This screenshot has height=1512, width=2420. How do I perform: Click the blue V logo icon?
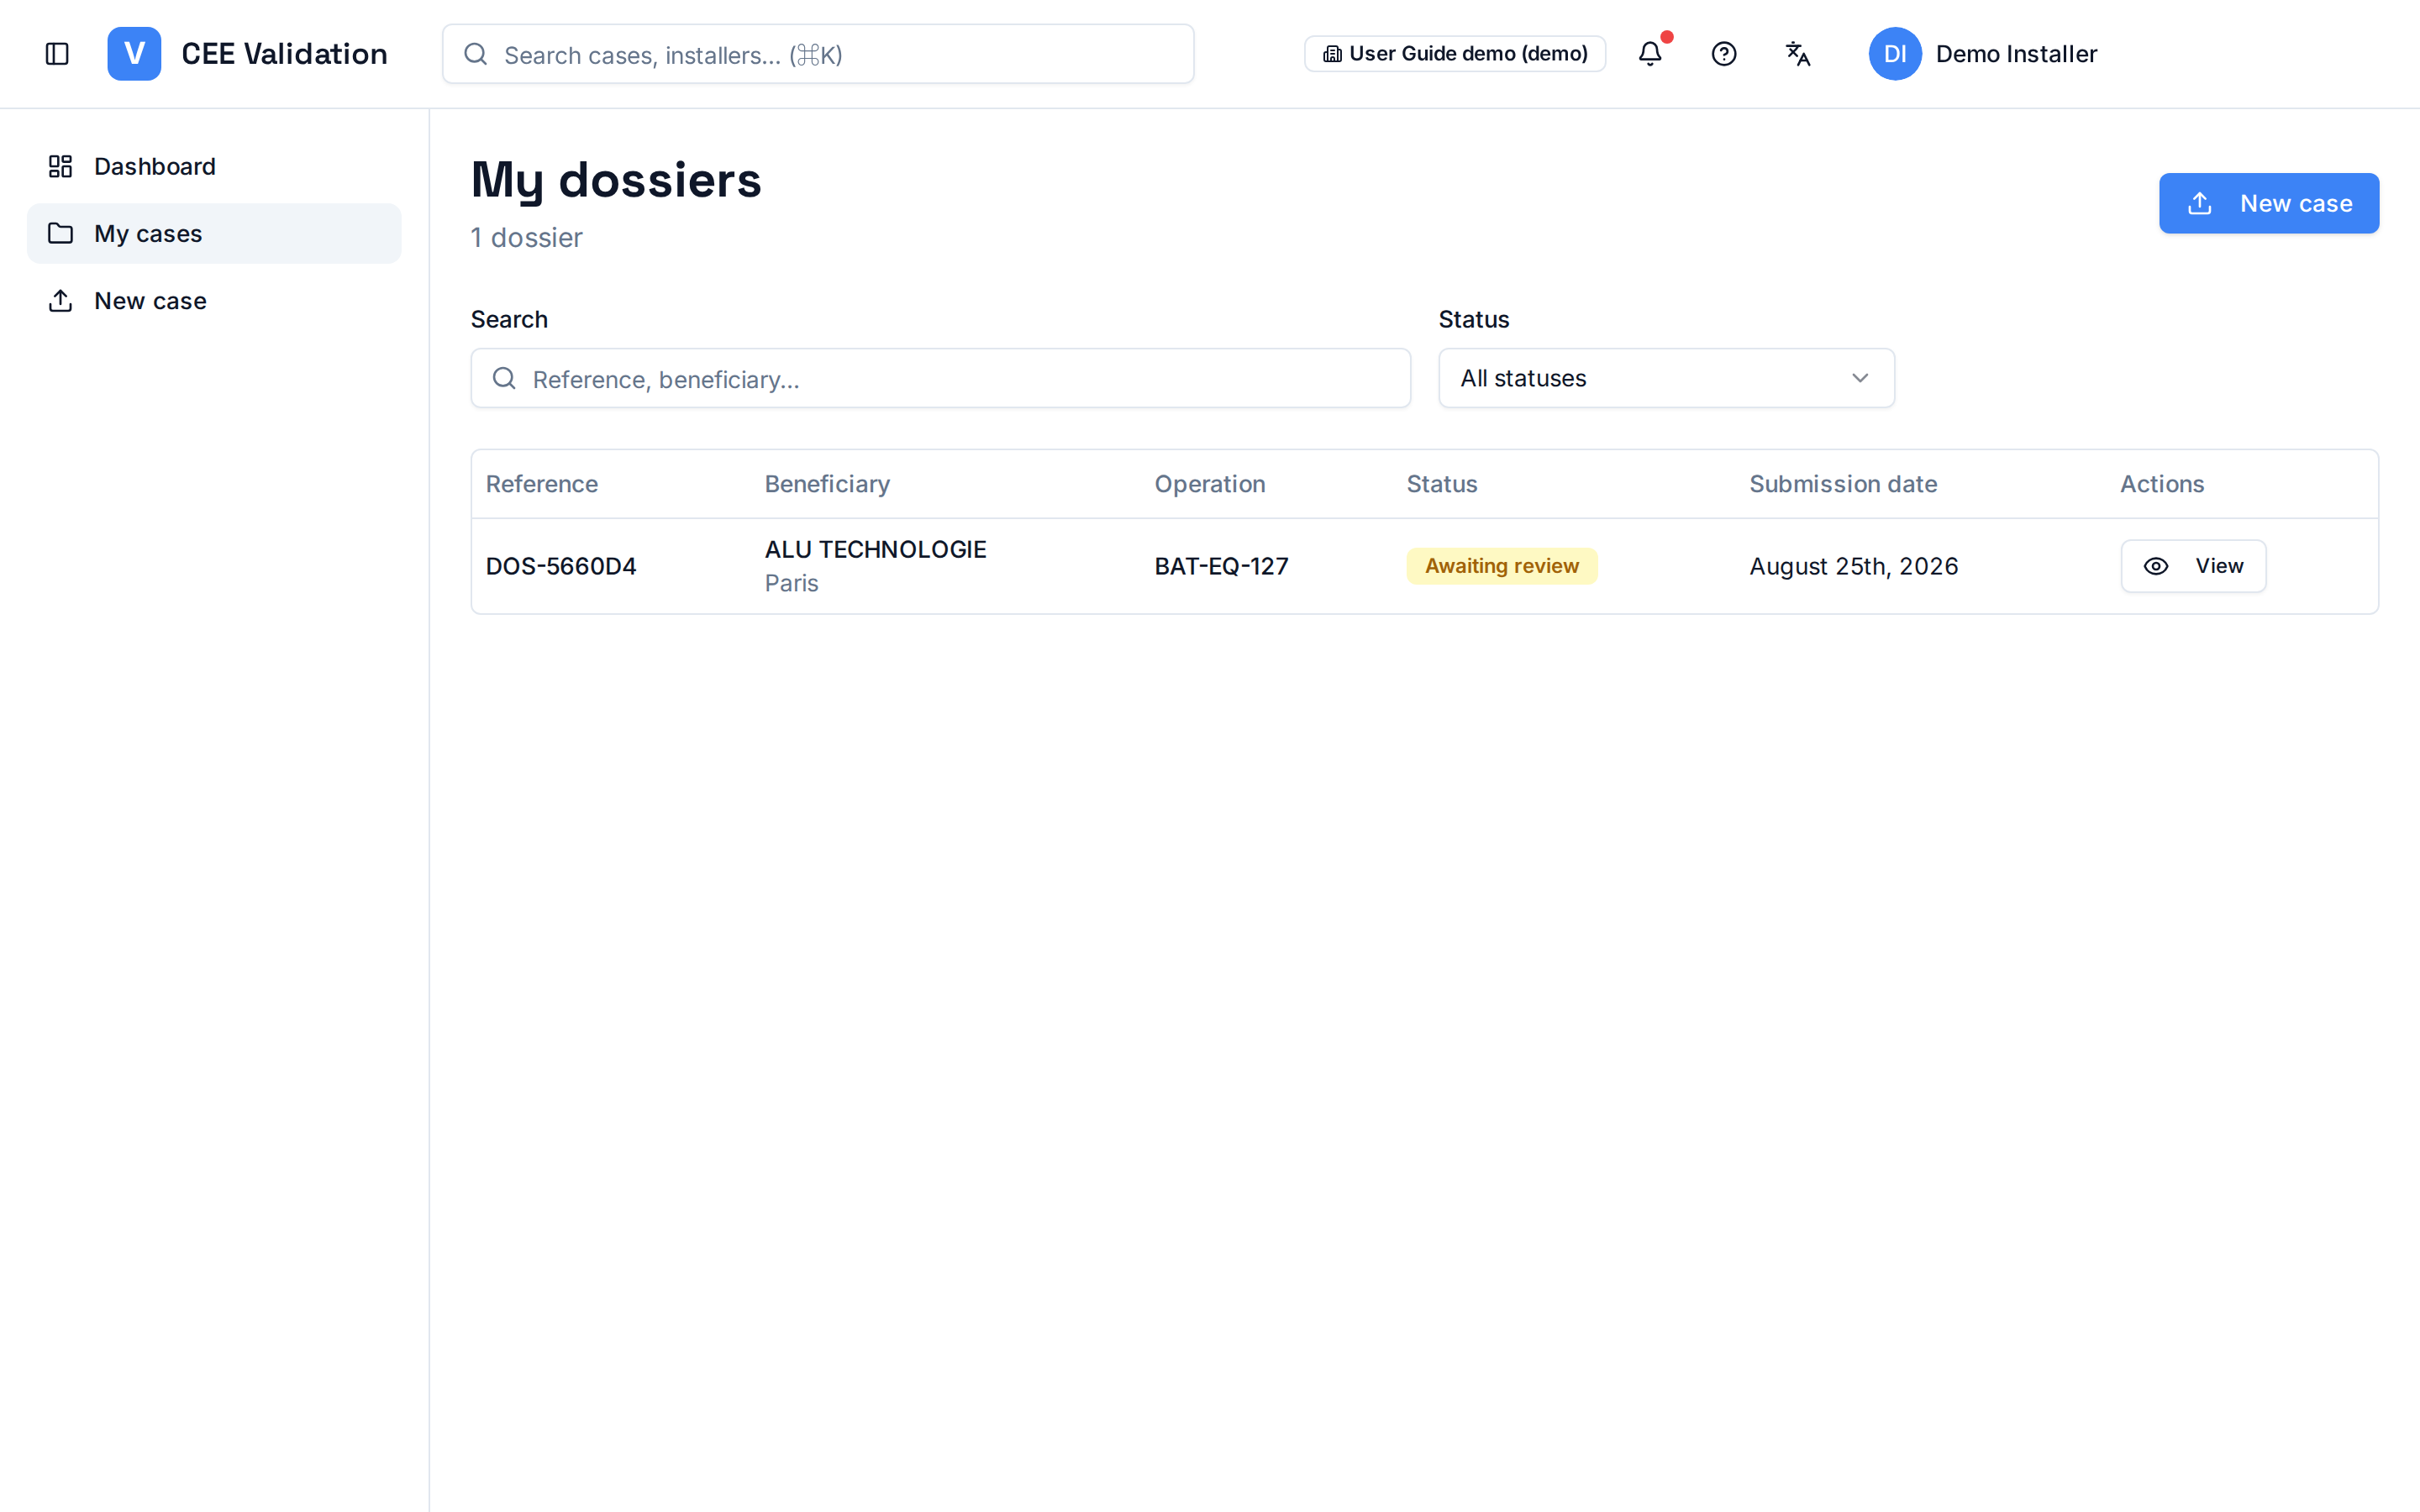(134, 54)
